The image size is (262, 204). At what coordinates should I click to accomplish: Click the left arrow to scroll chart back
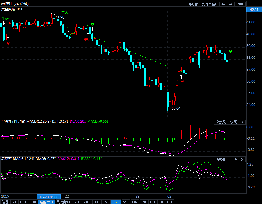pyautogui.click(x=223, y=4)
